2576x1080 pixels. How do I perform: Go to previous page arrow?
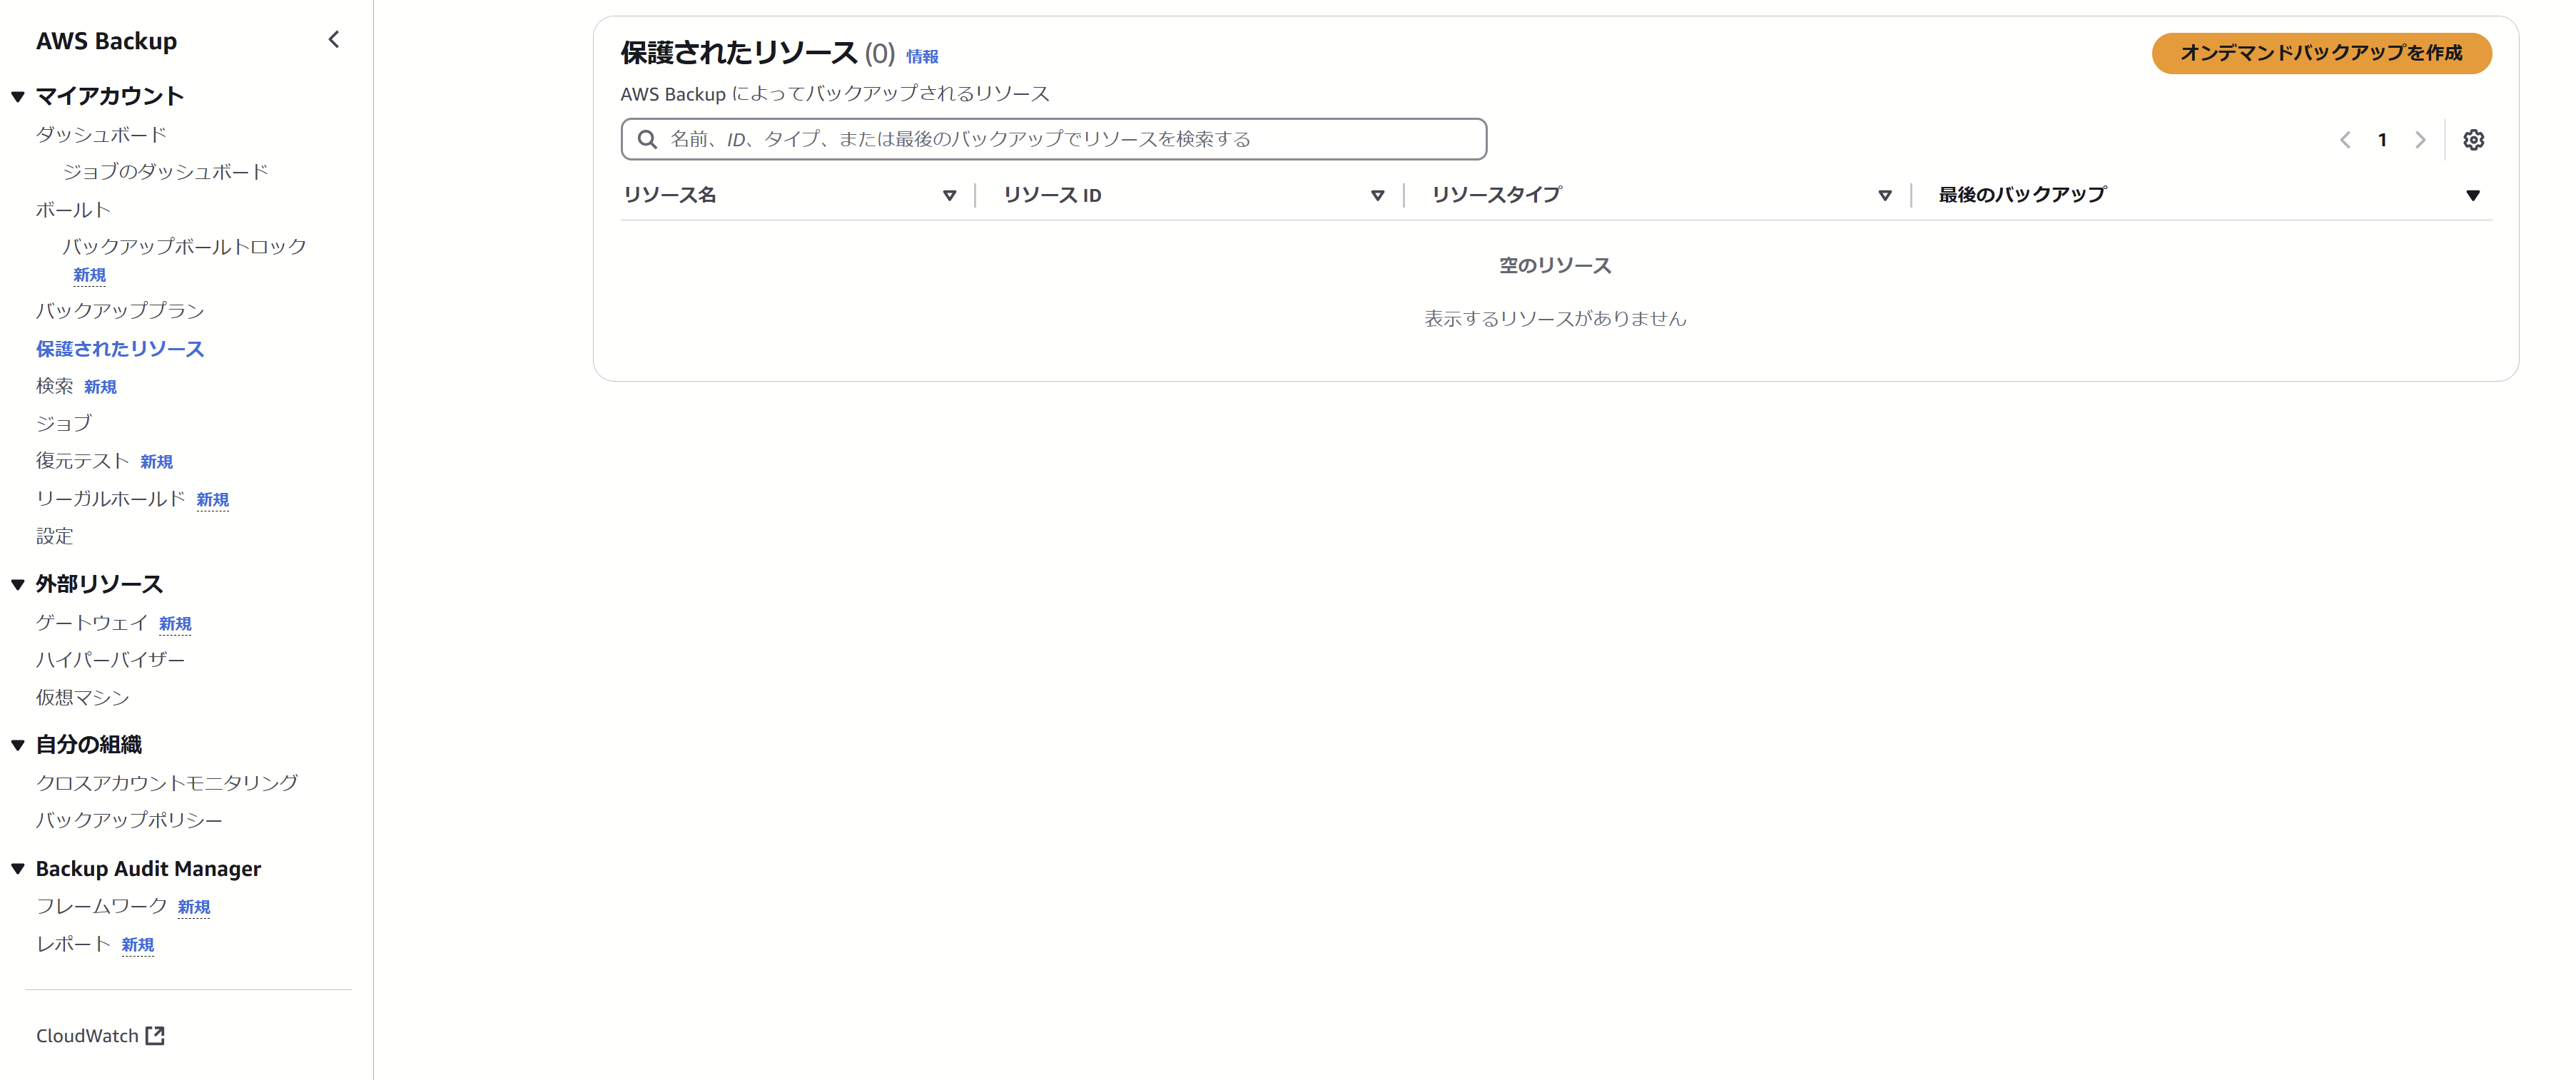click(2345, 140)
